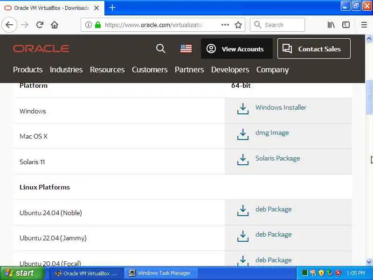Click the yellow shield tray icon
373x280 pixels.
pyautogui.click(x=321, y=273)
